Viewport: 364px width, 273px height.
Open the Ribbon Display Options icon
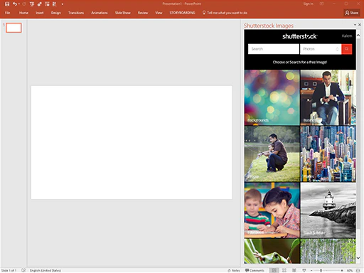click(321, 4)
